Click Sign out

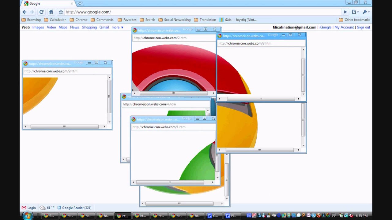(x=363, y=27)
